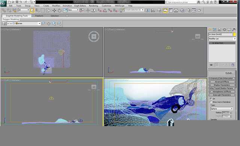Click the Align tool icon
The height and width of the screenshot is (146, 240).
point(153,11)
